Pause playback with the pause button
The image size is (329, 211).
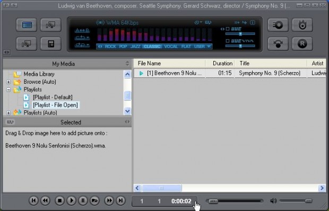tap(83, 200)
